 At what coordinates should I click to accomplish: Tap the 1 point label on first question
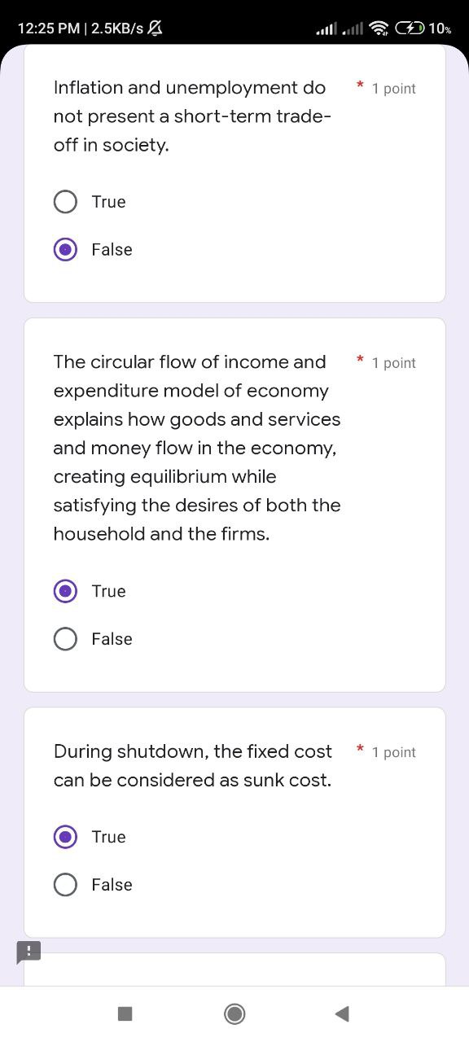394,88
